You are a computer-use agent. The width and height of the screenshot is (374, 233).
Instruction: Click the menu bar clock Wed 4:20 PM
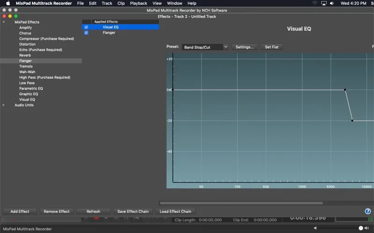pos(353,3)
